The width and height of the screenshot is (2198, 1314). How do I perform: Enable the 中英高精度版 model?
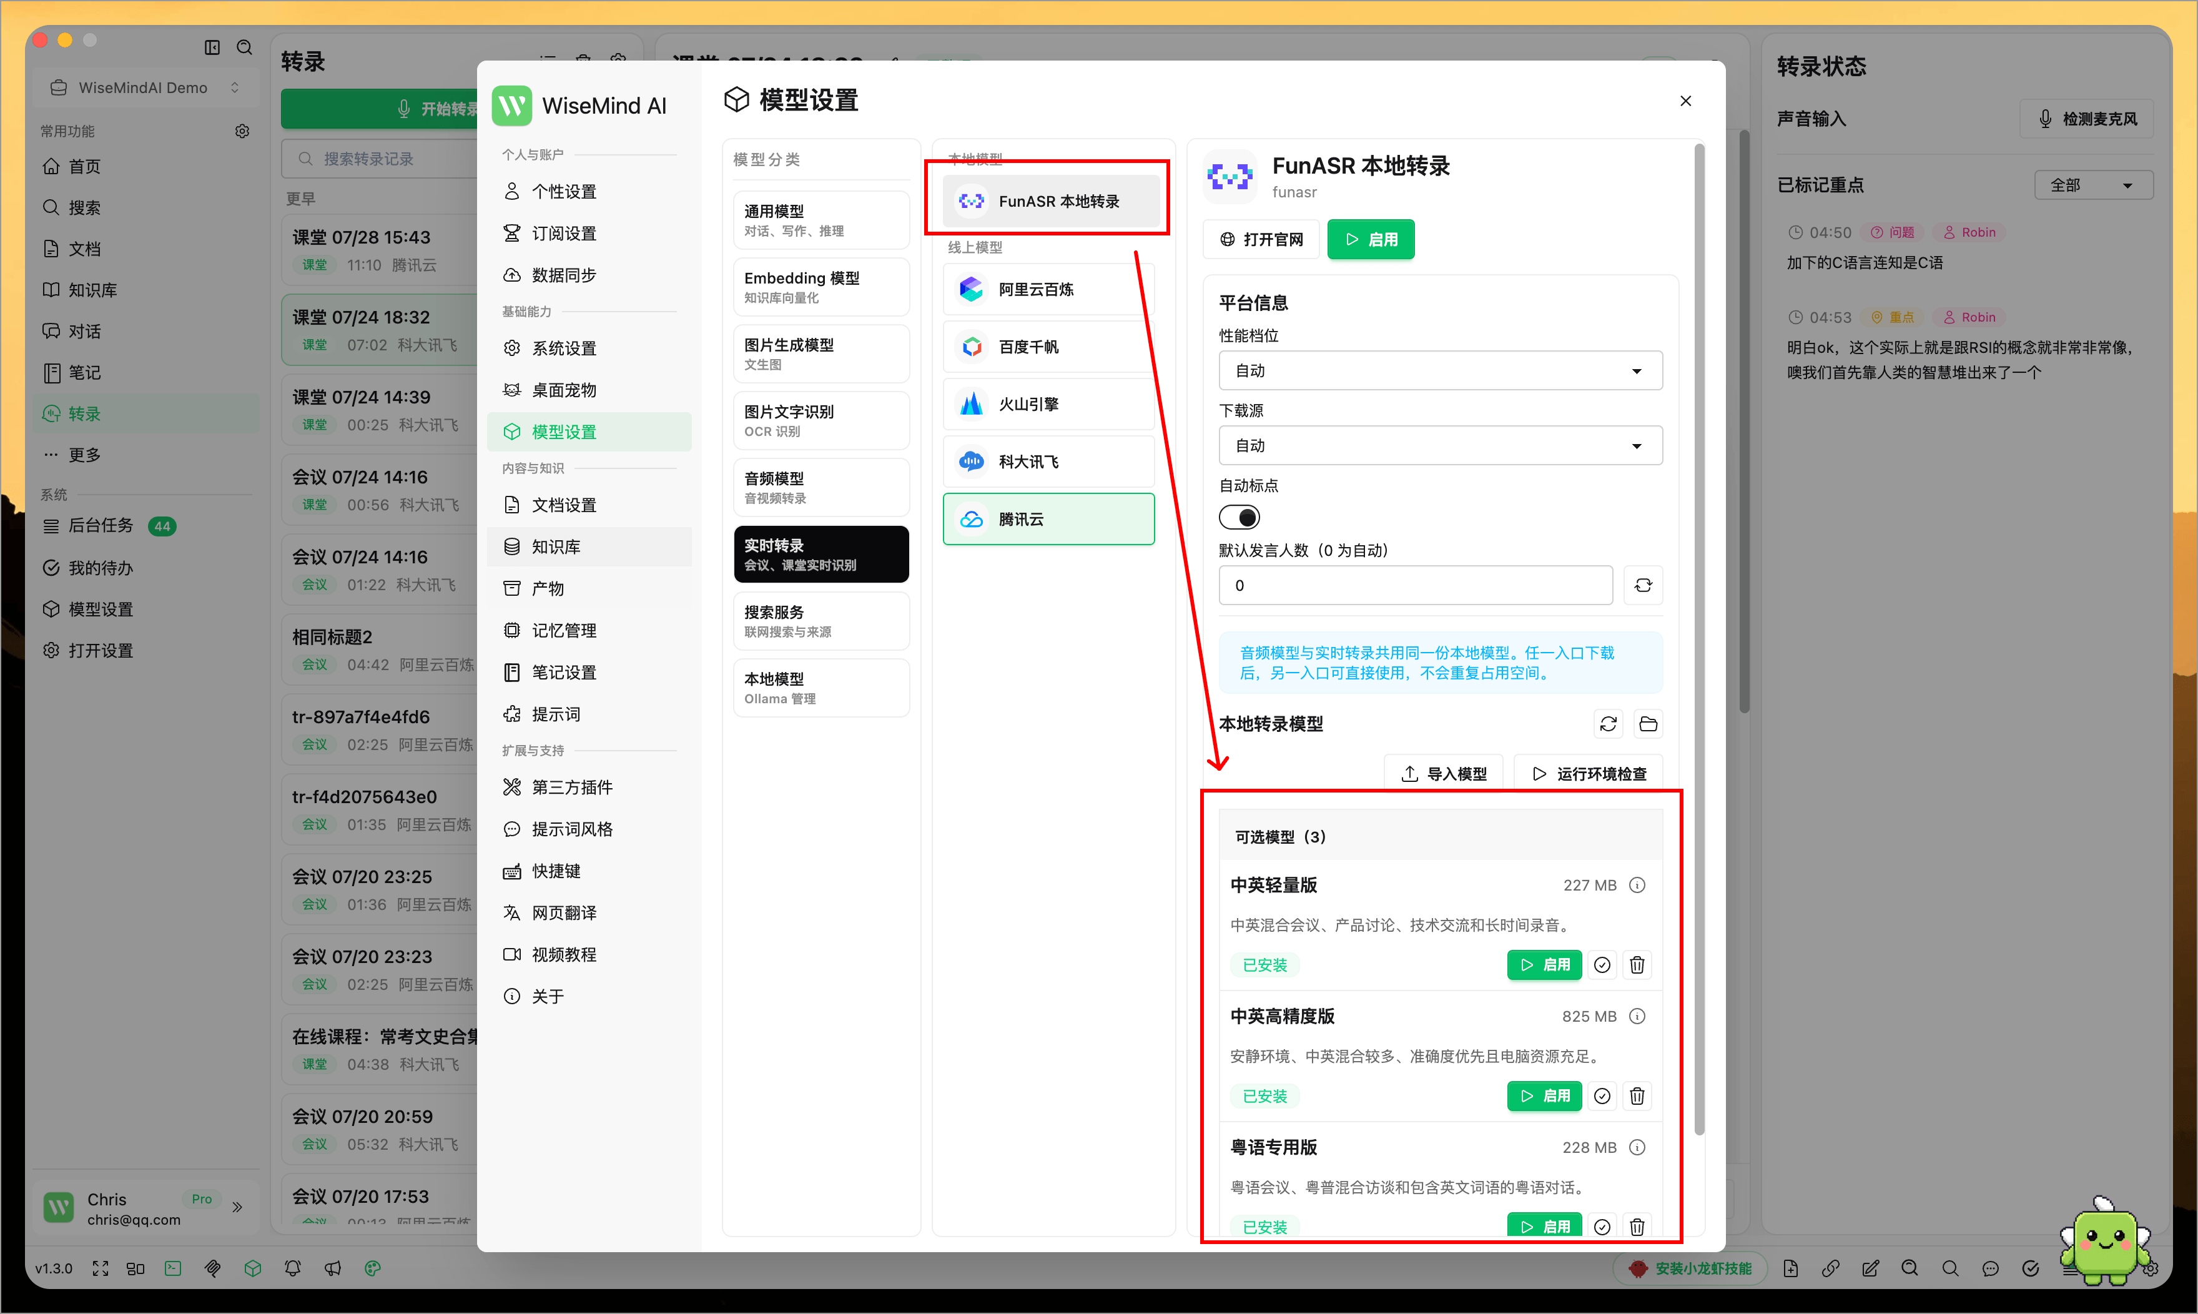point(1544,1096)
